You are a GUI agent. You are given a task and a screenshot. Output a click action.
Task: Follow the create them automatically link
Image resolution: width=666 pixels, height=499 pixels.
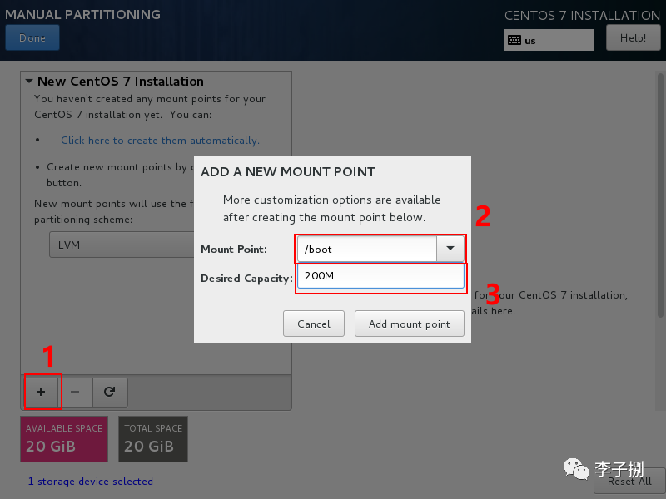click(x=160, y=141)
